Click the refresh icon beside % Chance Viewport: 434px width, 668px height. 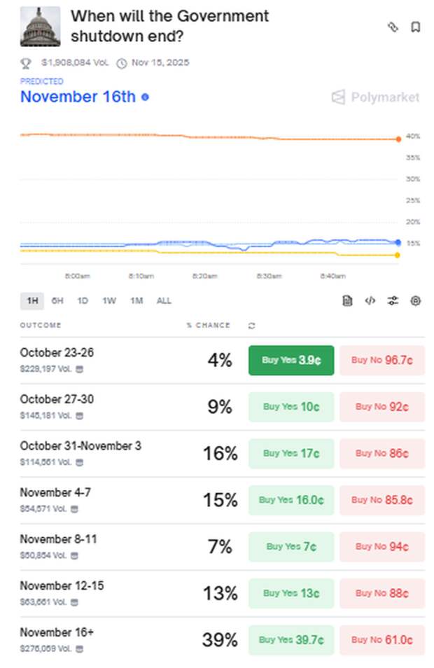(x=252, y=326)
